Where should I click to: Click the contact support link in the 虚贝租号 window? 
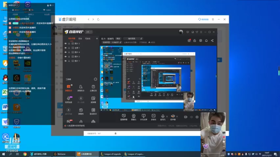coord(203,19)
